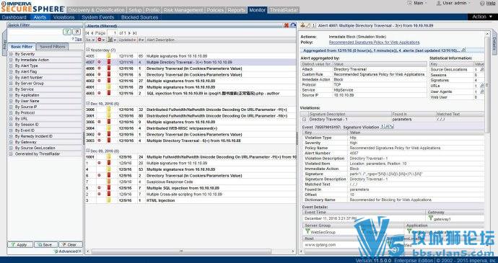Open the Violations sub-menu tab
This screenshot has height=263, width=498.
point(64,17)
